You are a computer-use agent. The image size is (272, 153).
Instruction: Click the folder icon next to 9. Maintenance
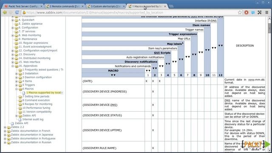tap(16, 40)
